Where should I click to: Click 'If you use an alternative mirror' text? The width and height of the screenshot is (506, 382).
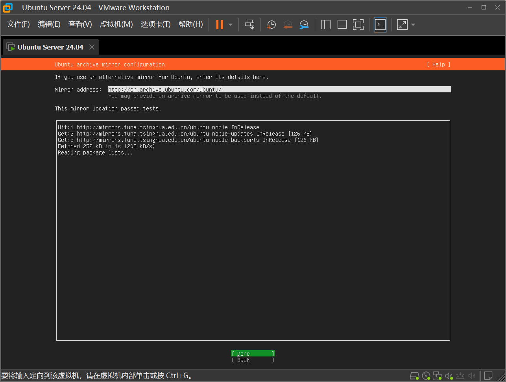pyautogui.click(x=162, y=77)
